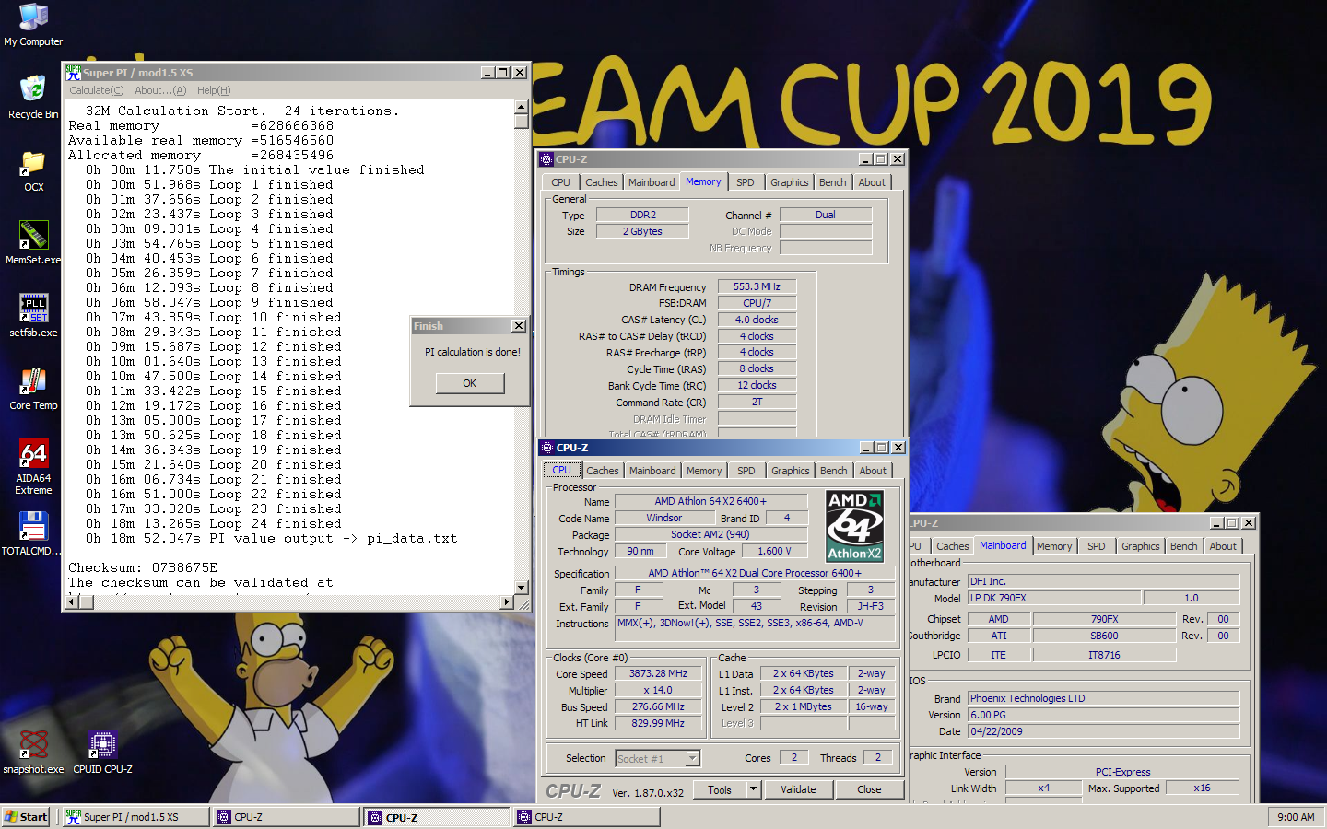The image size is (1327, 829).
Task: Click the CPU-Z Memory window title icon
Action: [x=546, y=159]
